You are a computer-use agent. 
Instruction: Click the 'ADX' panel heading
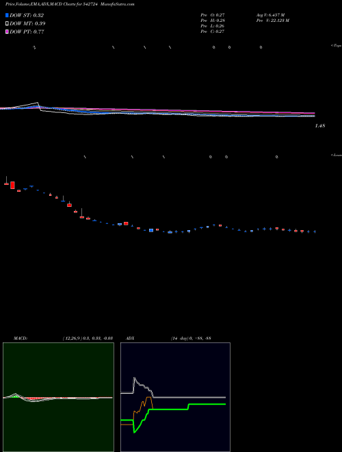coord(130,338)
